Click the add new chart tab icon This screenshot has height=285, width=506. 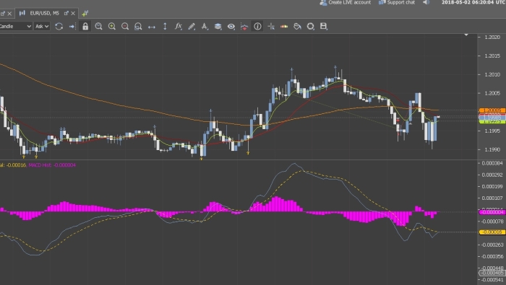click(x=85, y=13)
